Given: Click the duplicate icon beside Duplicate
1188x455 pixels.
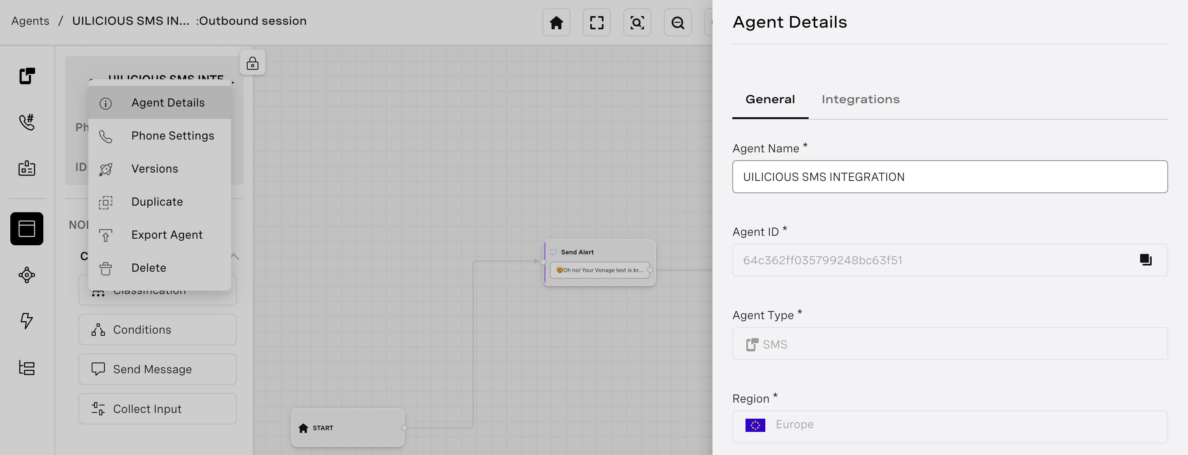Looking at the screenshot, I should point(106,202).
